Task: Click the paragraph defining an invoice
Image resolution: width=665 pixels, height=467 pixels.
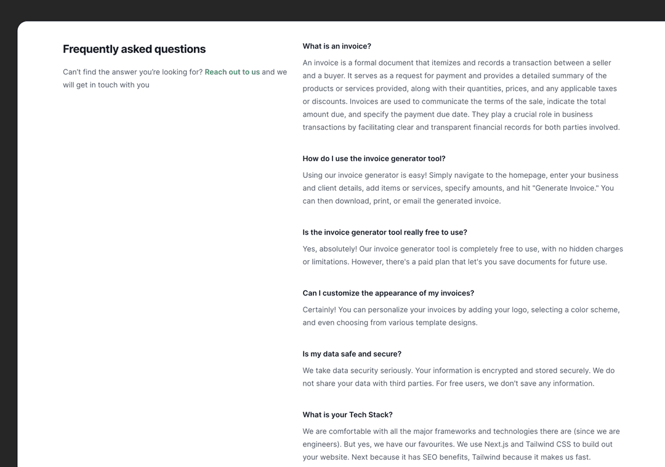Action: [x=461, y=95]
